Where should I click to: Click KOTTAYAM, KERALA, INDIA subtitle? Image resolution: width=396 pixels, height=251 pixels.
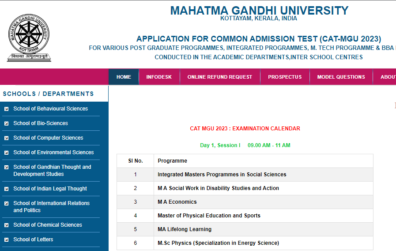(259, 19)
